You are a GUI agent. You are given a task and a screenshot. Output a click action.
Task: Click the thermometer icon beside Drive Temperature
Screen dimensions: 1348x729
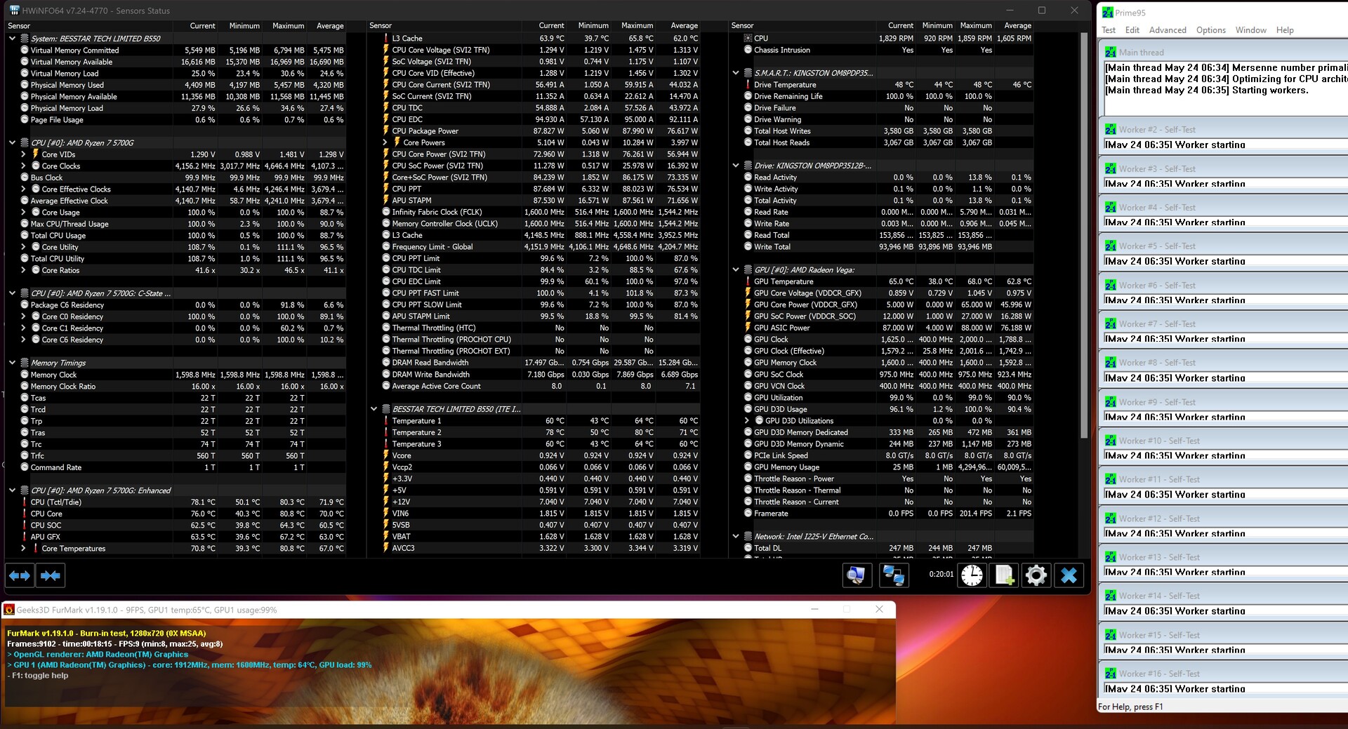(748, 85)
